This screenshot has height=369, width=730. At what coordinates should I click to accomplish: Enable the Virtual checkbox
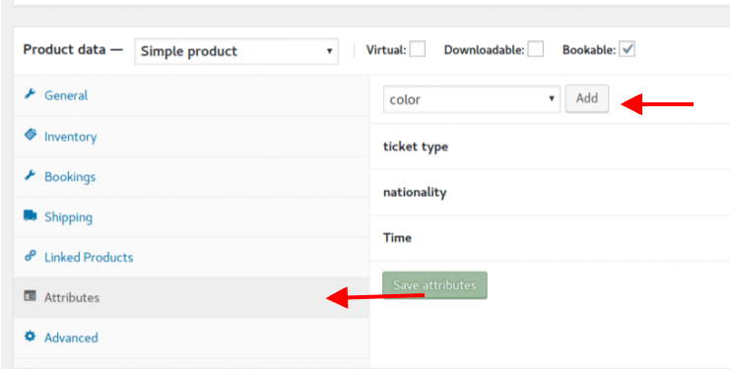point(417,49)
